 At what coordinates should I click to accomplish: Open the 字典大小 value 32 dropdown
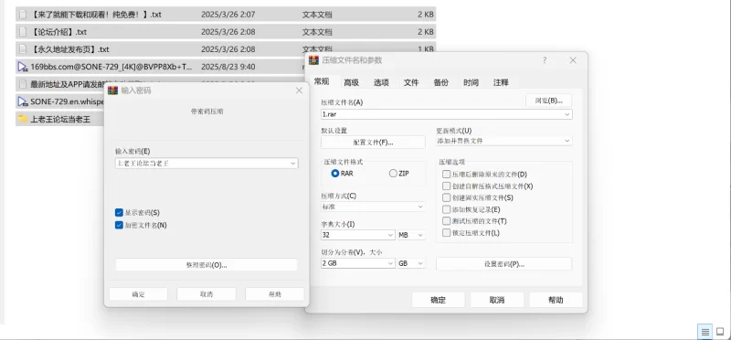pos(390,235)
